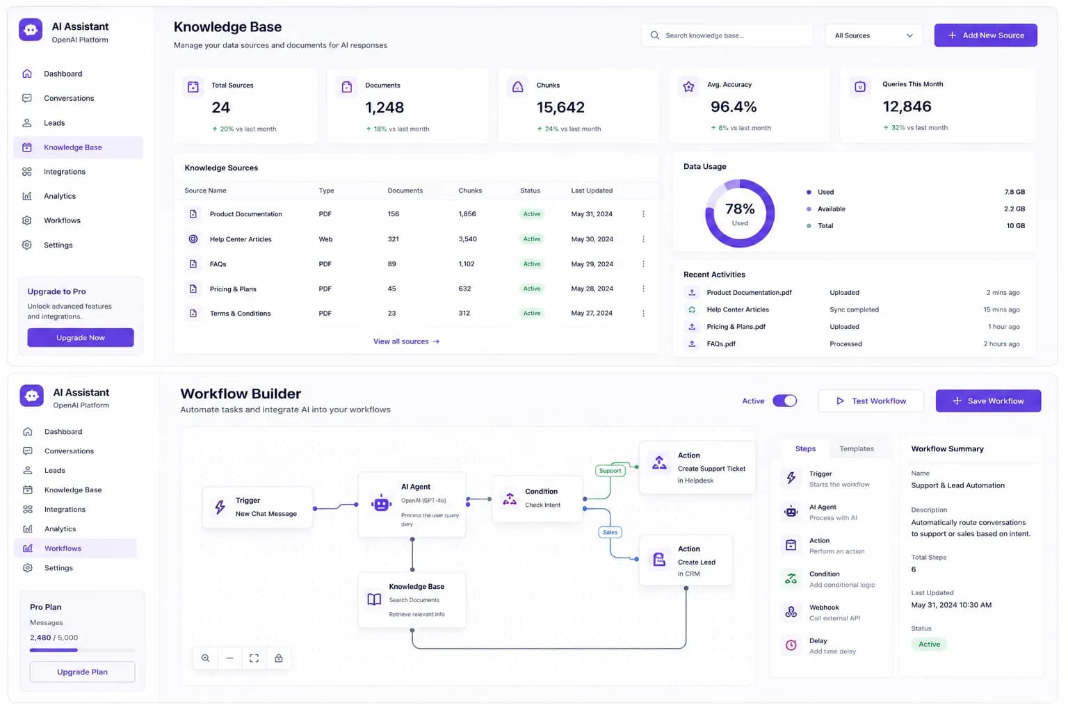Click the Create Support Ticket action icon
This screenshot has width=1068, height=712.
(x=659, y=462)
